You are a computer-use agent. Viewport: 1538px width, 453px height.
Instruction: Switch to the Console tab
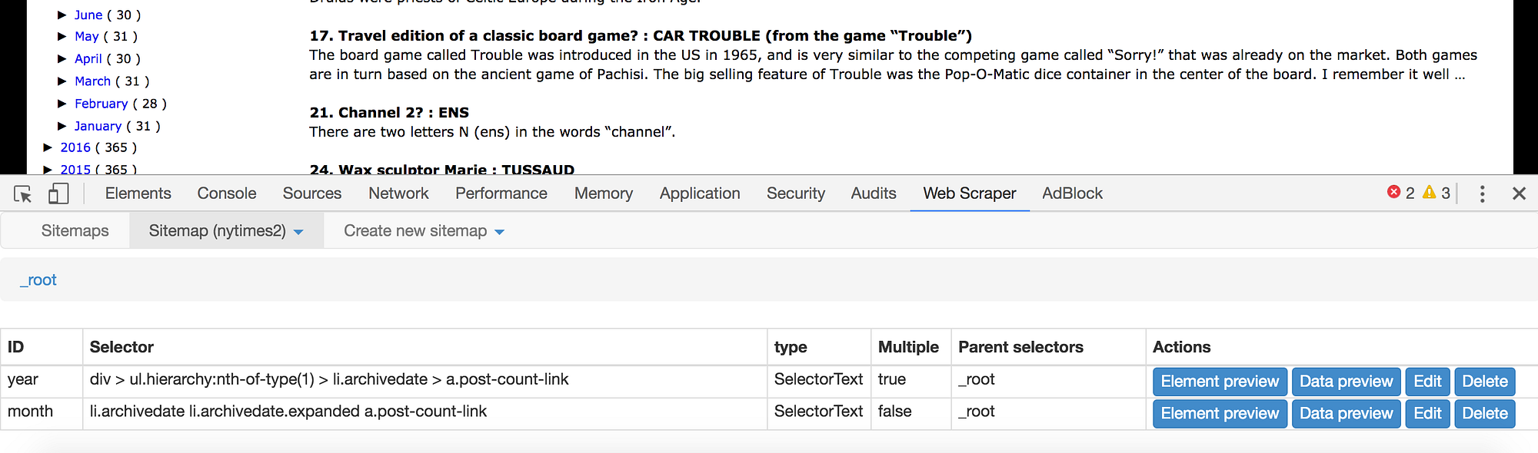point(227,193)
